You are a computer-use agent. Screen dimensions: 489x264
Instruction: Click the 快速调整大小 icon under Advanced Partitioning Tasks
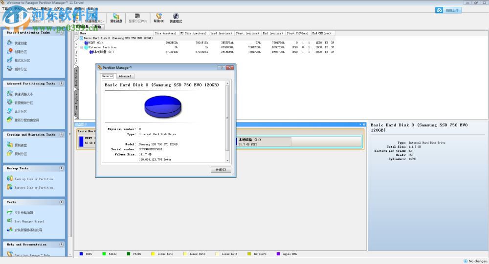pos(10,94)
